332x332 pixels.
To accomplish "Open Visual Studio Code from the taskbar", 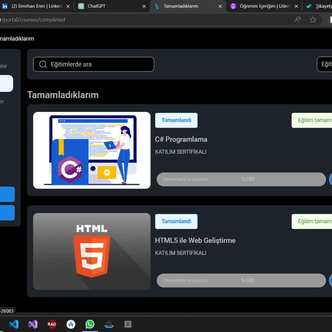I will click(x=14, y=324).
